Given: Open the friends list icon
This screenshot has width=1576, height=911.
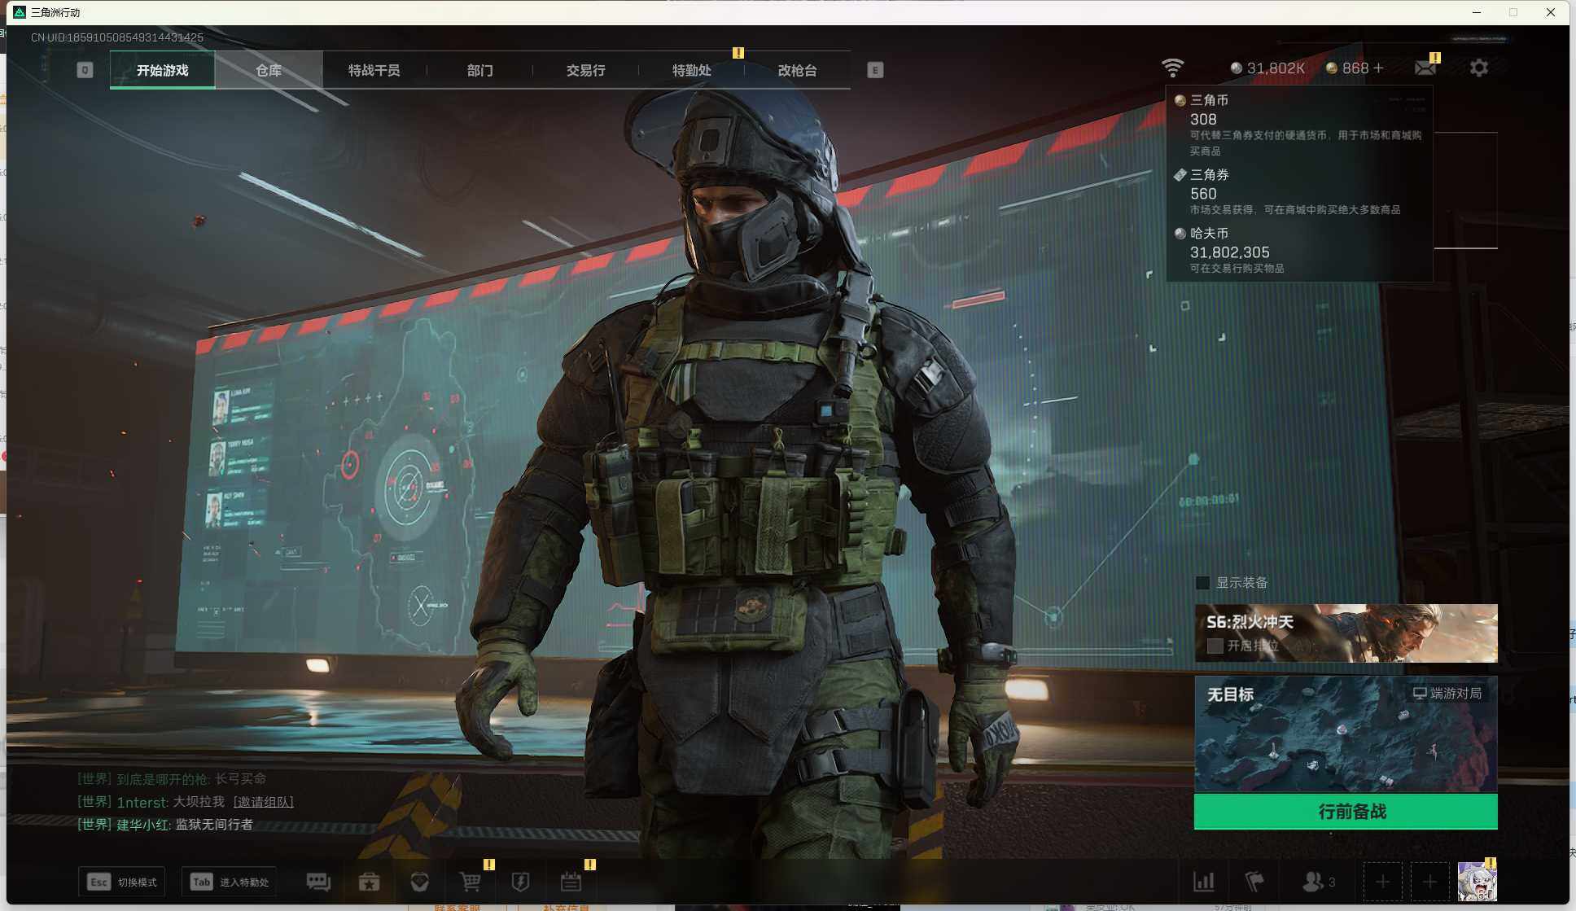Looking at the screenshot, I should 1313,882.
